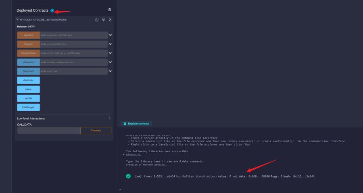Focus the approve spender and value field
Image resolution: width=363 pixels, height=193 pixels.
pyautogui.click(x=74, y=35)
